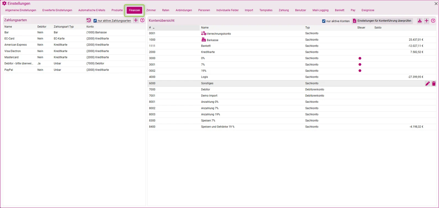
Task: Toggle 'nur aktive Zahlungsarten' checkbox
Action: [95, 21]
